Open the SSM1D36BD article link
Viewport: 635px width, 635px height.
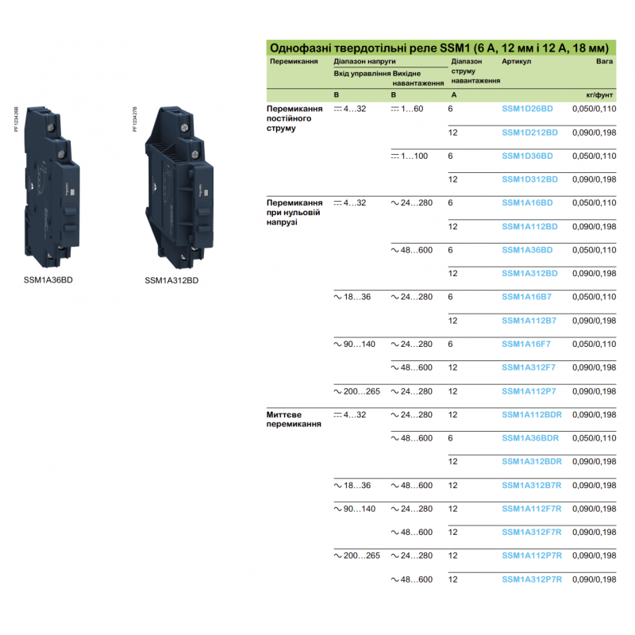(x=526, y=156)
